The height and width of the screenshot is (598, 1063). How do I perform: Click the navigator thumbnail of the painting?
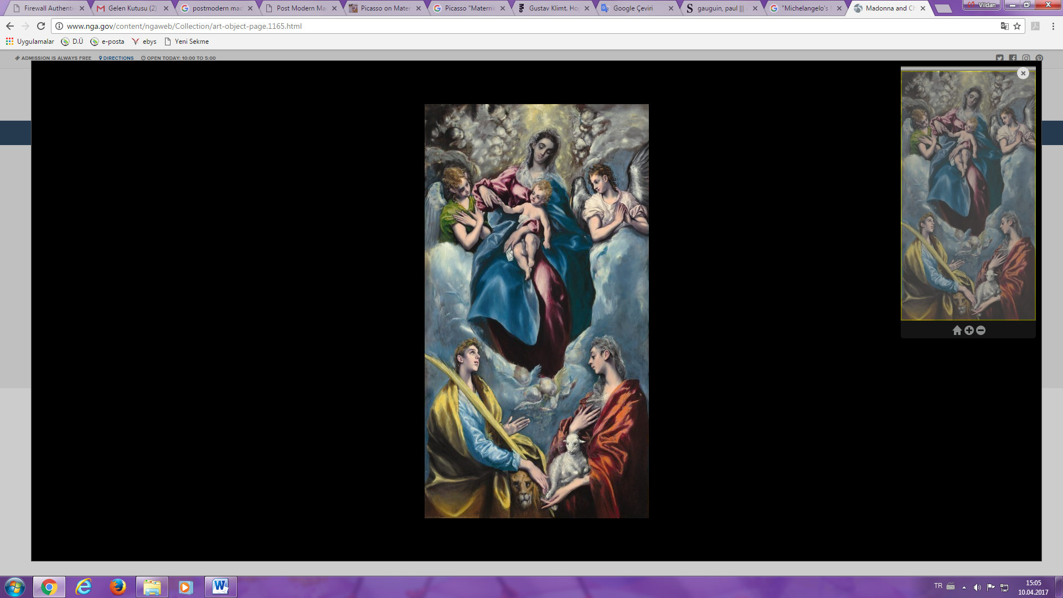pyautogui.click(x=968, y=195)
